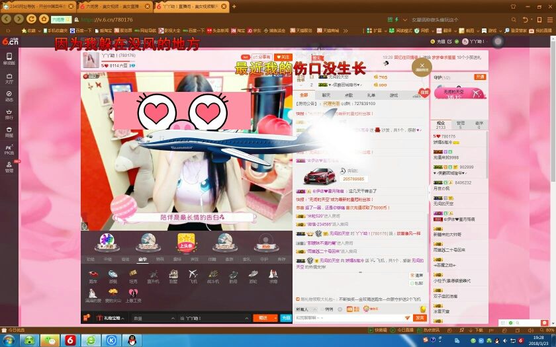Switch to 礼单 gift list tab
The width and height of the screenshot is (556, 347).
point(371,95)
